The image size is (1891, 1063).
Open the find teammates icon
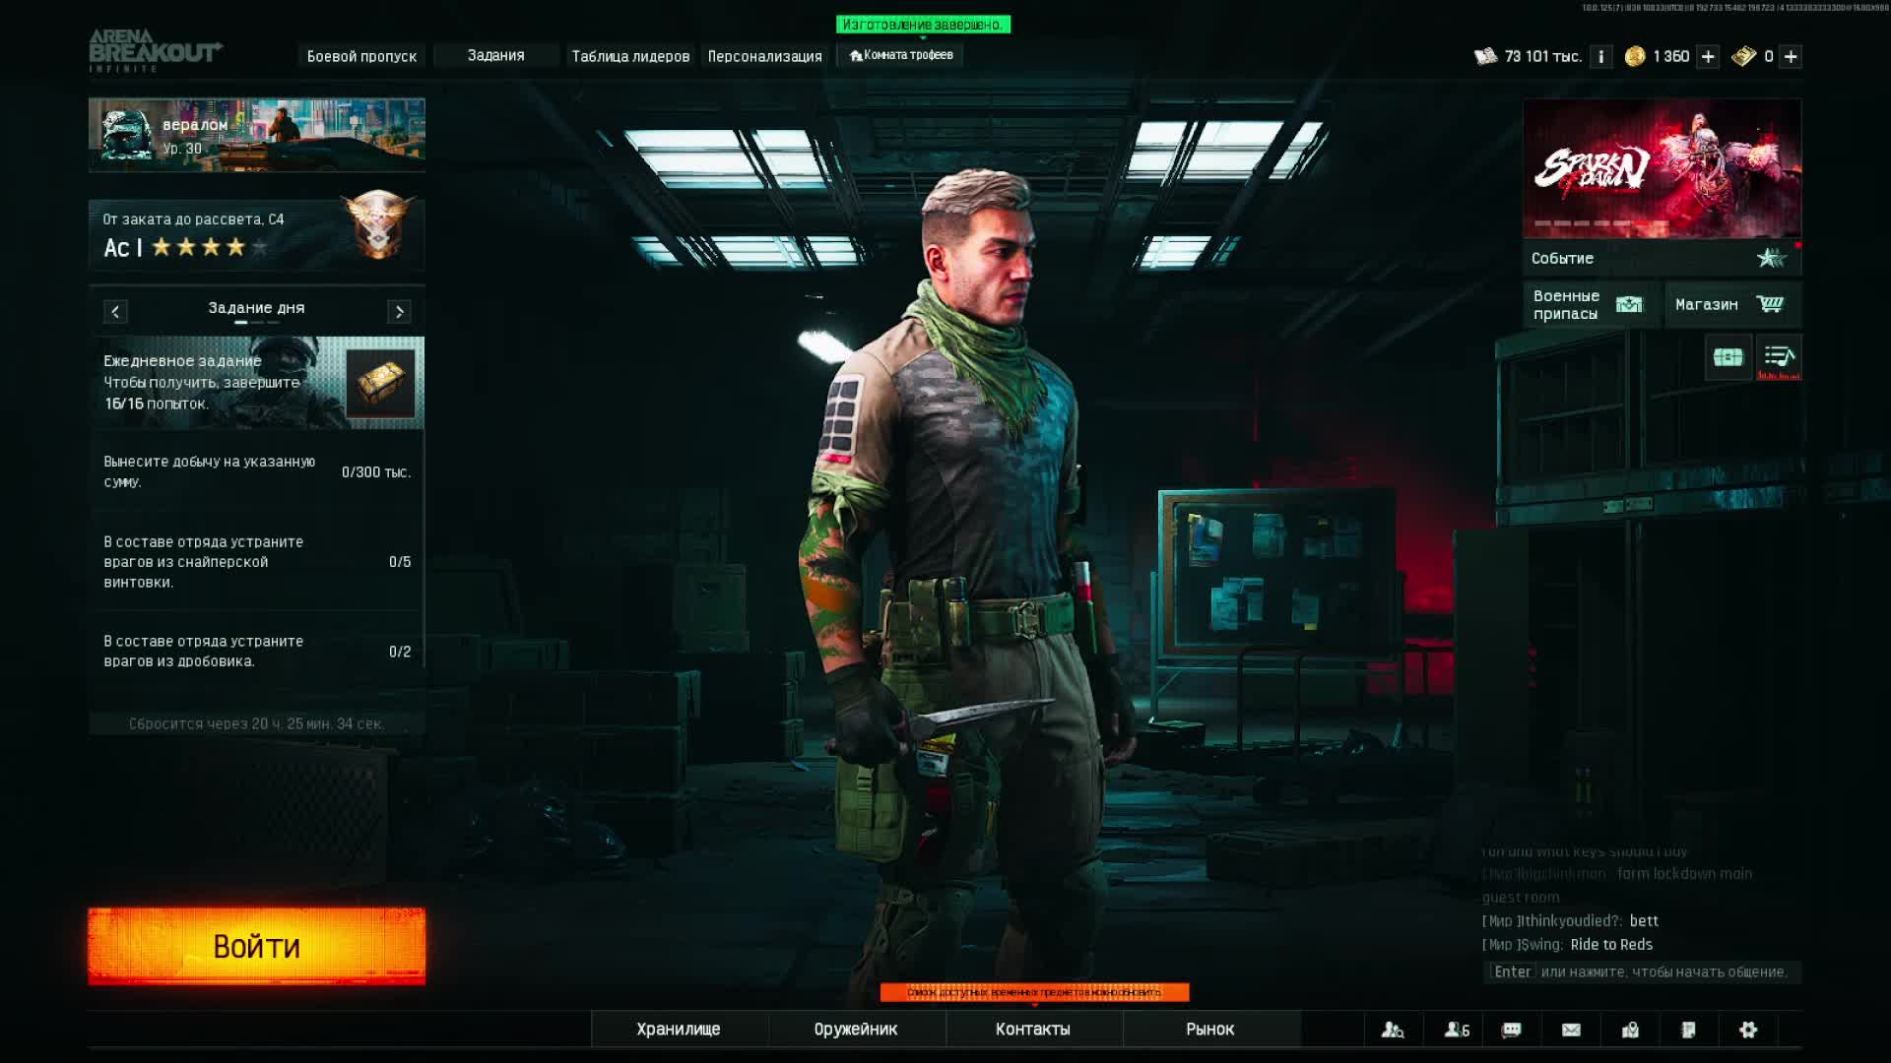[1393, 1030]
